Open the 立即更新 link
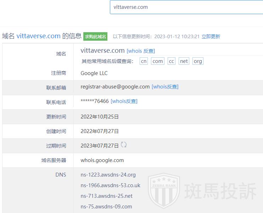The image size is (263, 213). click(x=211, y=36)
